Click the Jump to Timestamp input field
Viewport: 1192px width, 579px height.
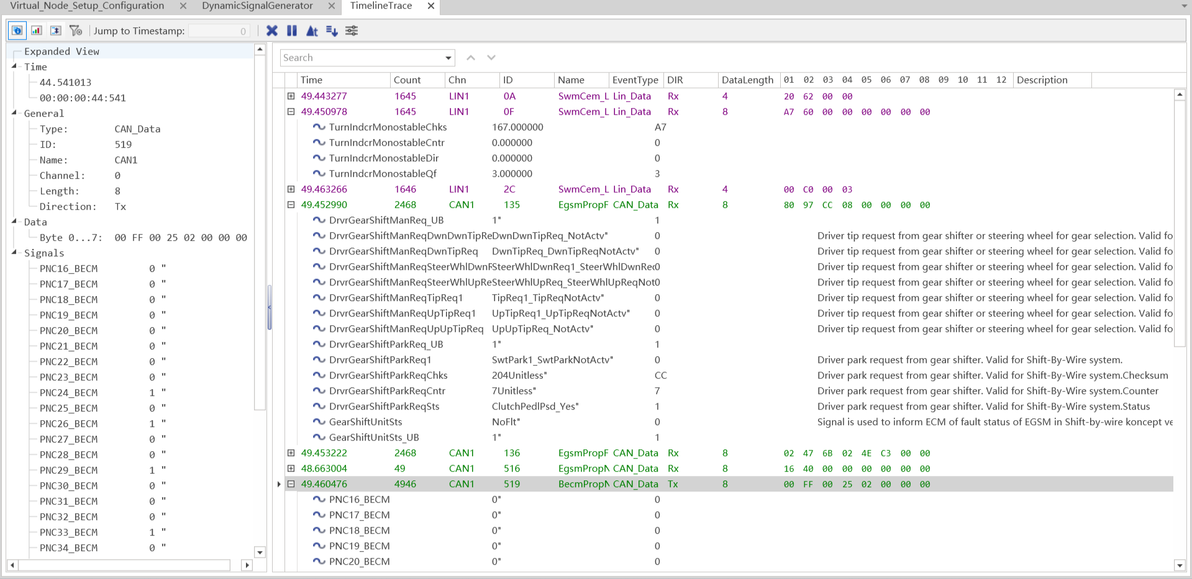tap(219, 31)
